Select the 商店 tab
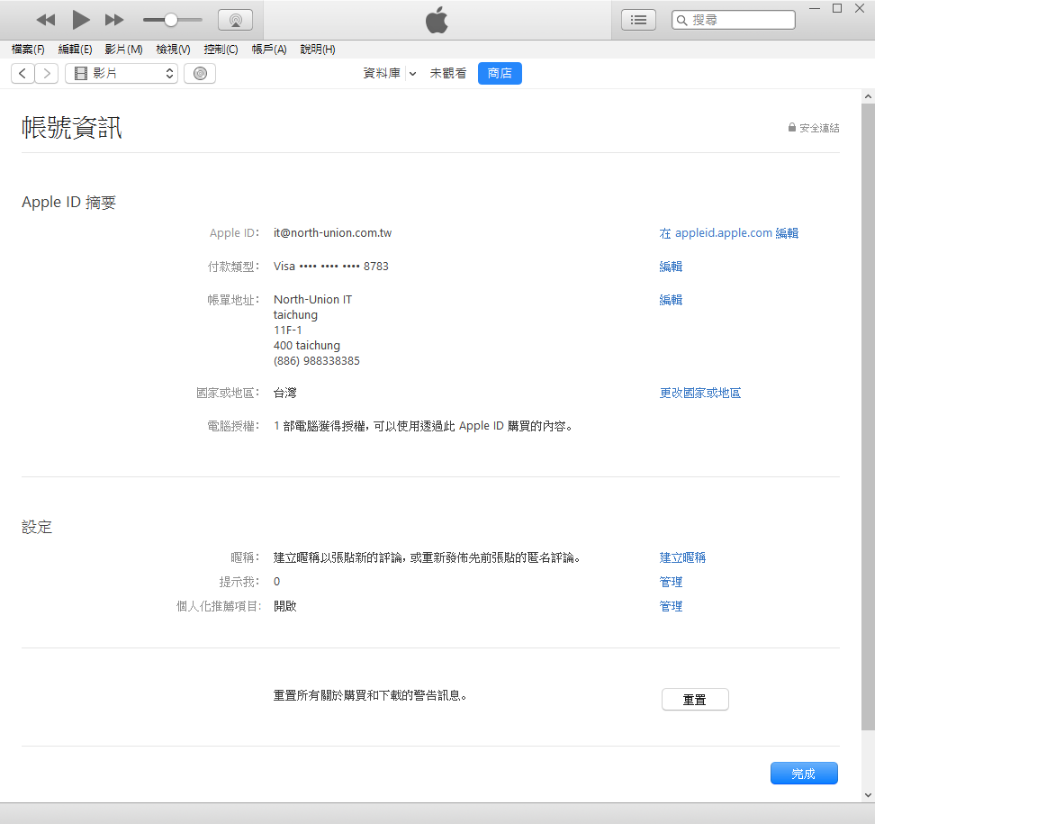1037x824 pixels. [500, 74]
